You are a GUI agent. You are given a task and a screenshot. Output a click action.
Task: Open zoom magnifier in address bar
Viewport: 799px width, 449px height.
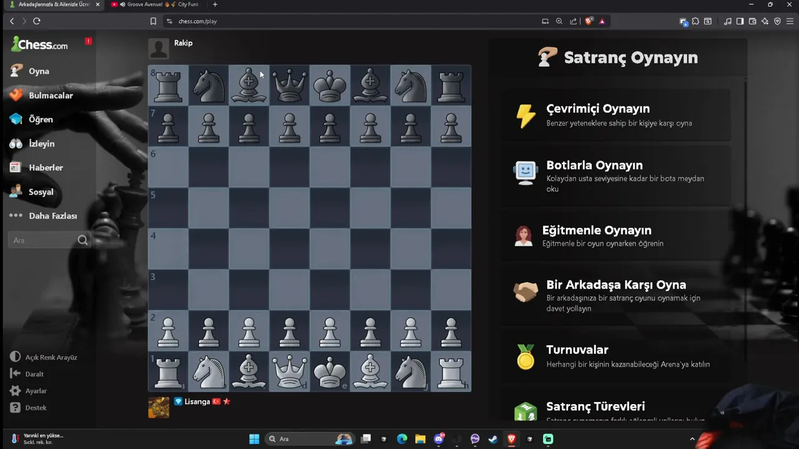pos(559,21)
